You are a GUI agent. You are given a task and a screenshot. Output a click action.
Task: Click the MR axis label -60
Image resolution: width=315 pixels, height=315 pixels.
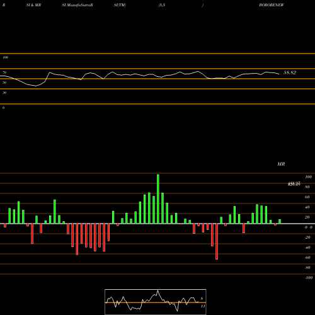click(x=307, y=258)
